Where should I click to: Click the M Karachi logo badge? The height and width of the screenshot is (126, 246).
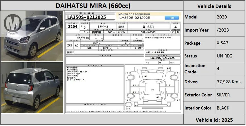[13, 24]
